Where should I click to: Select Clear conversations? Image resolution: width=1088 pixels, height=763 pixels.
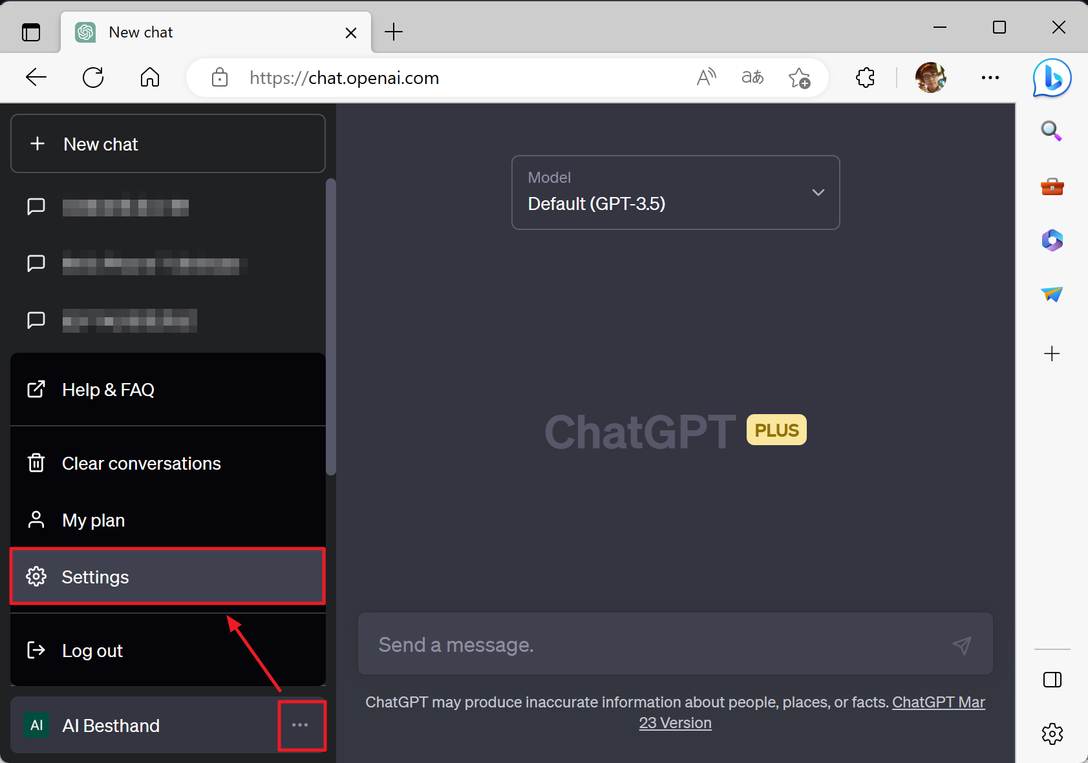click(x=168, y=463)
